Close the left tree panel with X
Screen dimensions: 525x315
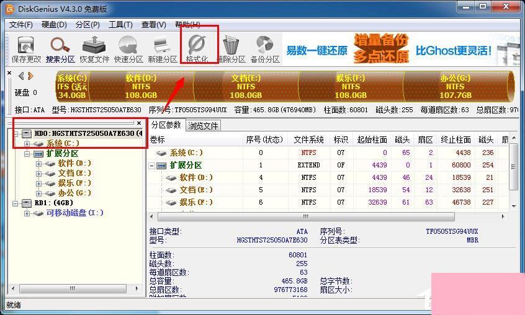[139, 123]
